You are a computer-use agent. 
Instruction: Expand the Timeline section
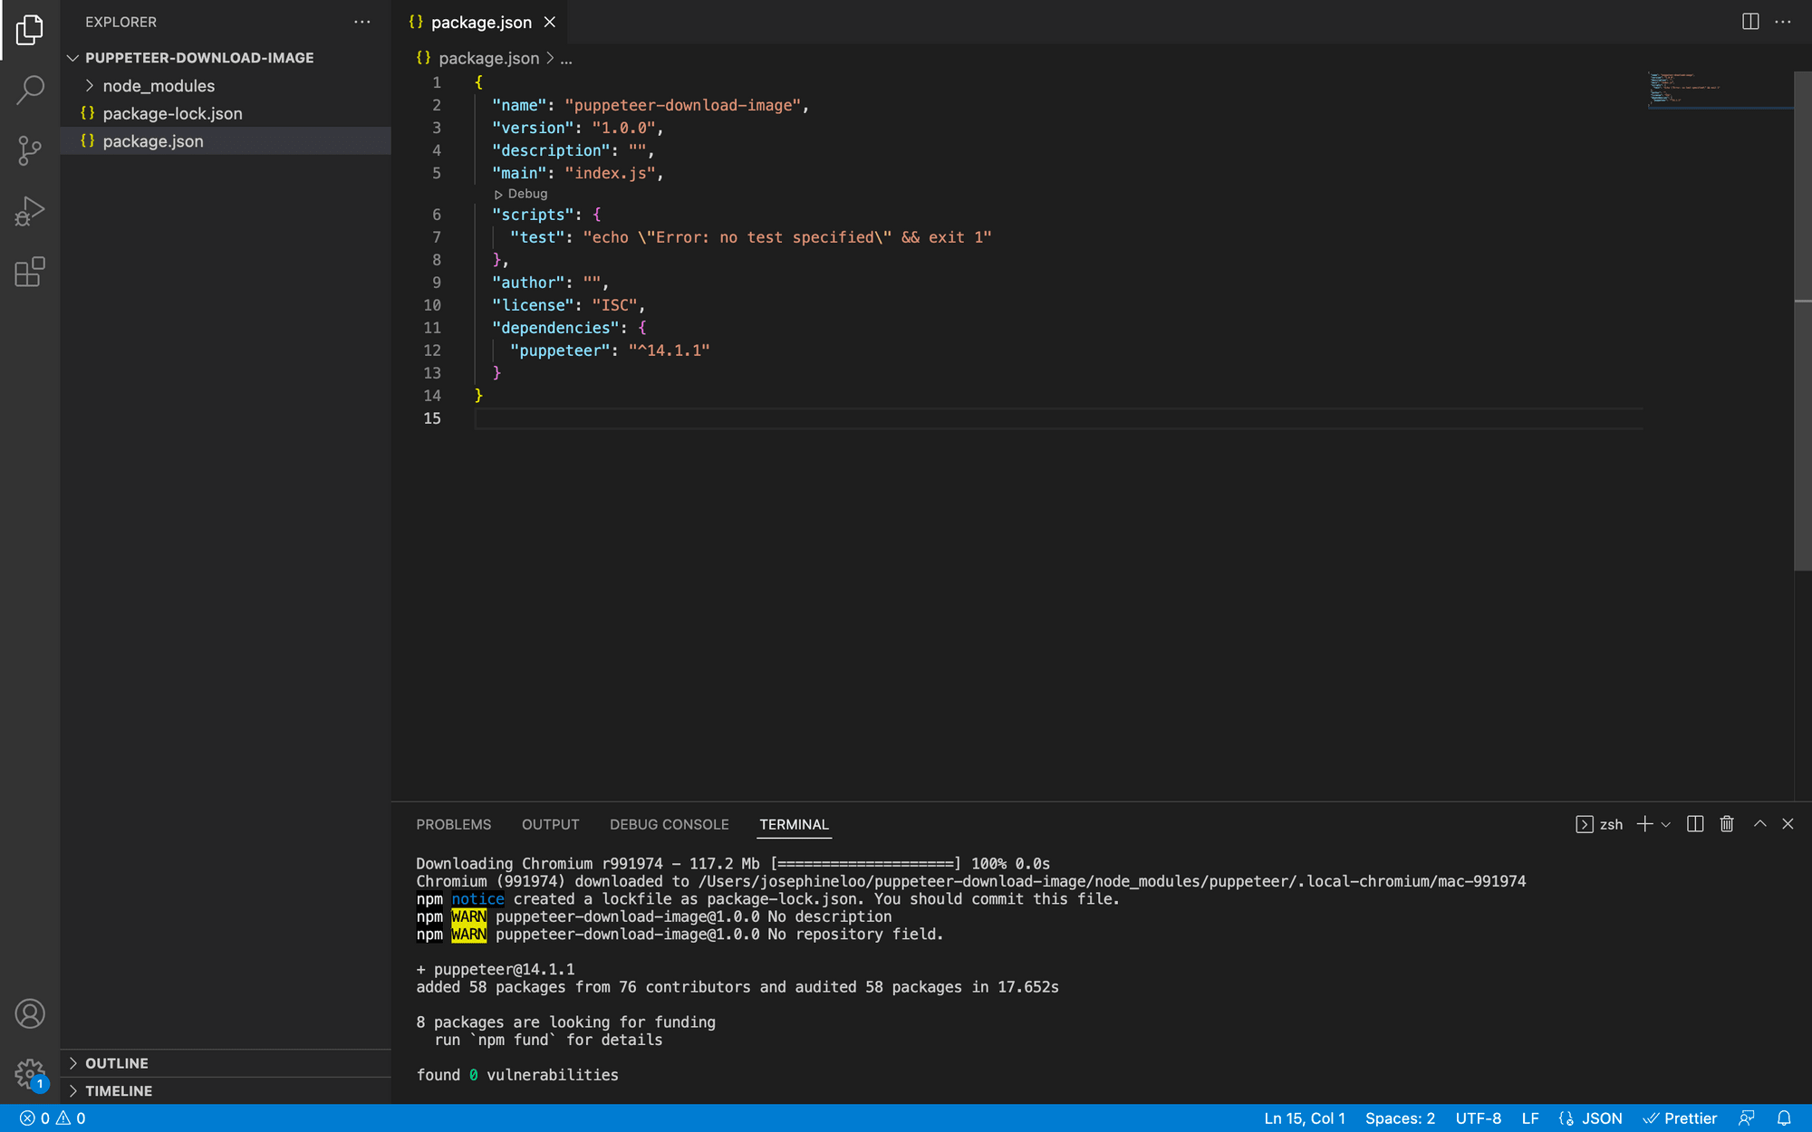(x=226, y=1090)
